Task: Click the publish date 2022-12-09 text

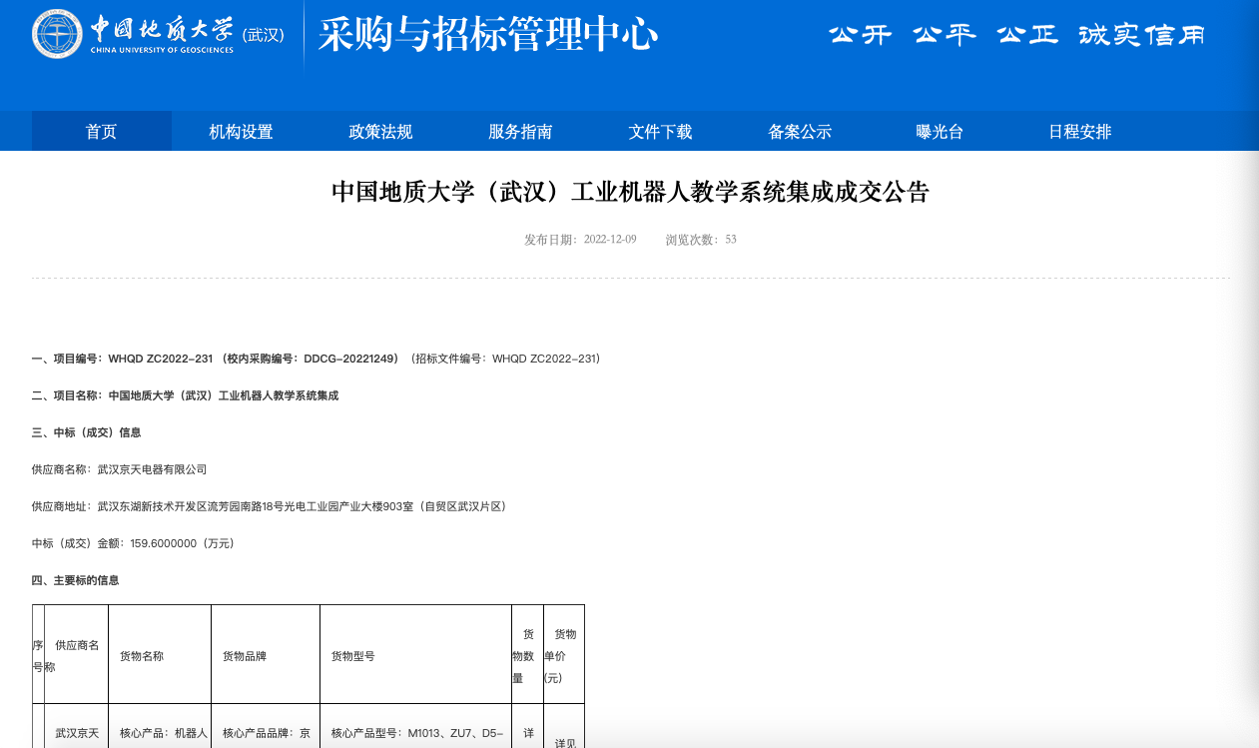Action: pos(580,240)
